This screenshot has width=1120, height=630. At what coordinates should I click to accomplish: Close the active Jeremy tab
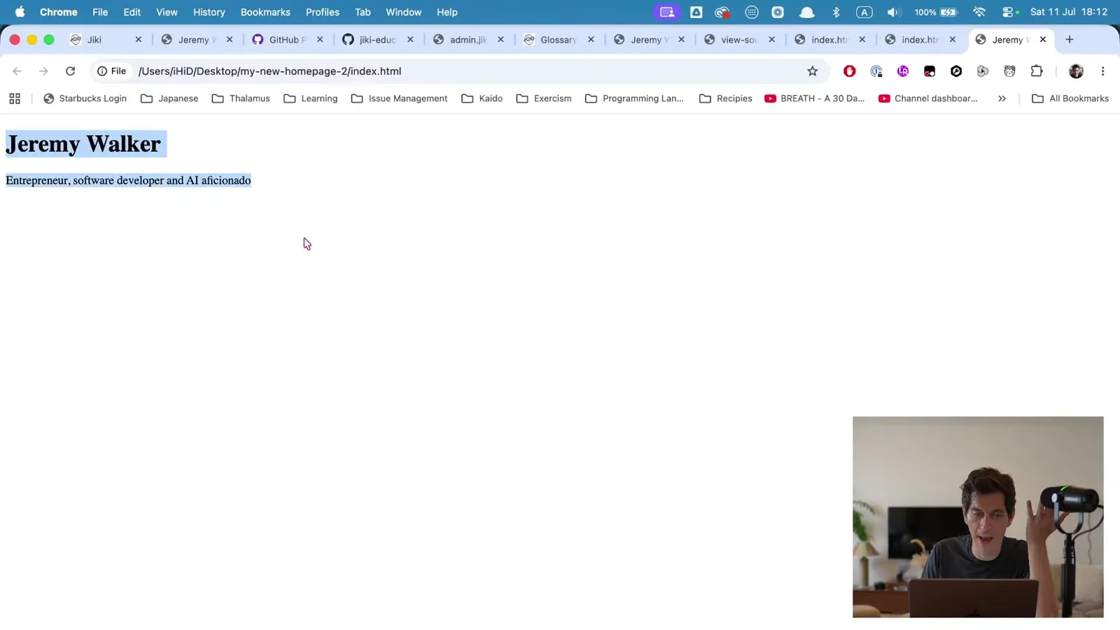1043,40
